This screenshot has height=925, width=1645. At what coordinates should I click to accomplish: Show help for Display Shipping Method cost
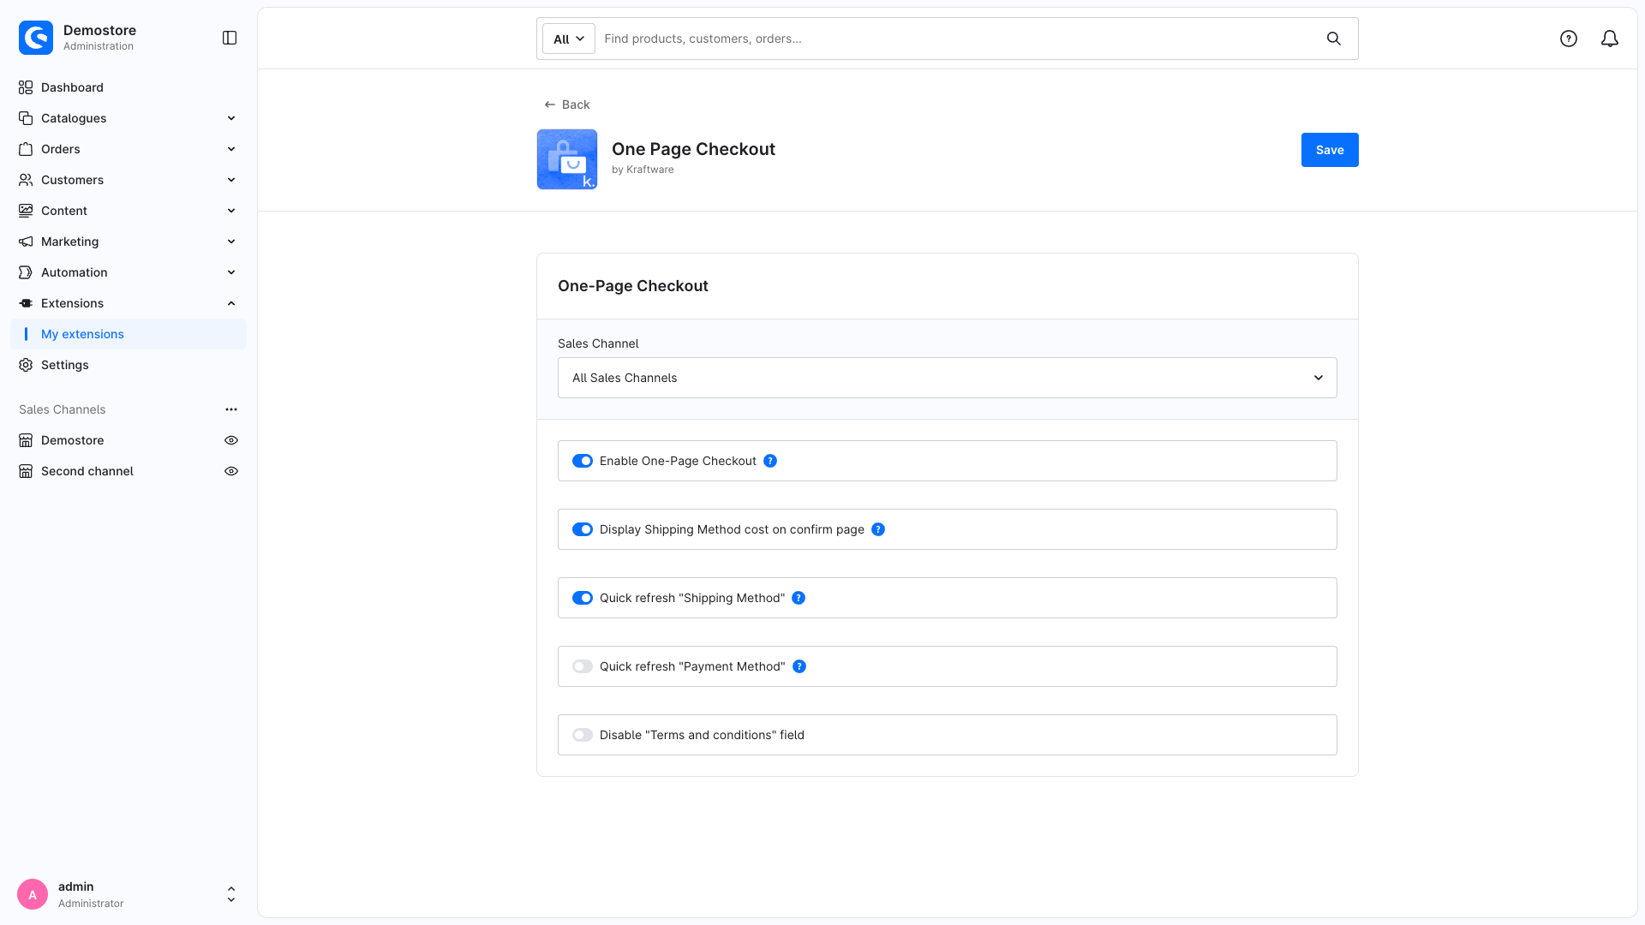878,529
